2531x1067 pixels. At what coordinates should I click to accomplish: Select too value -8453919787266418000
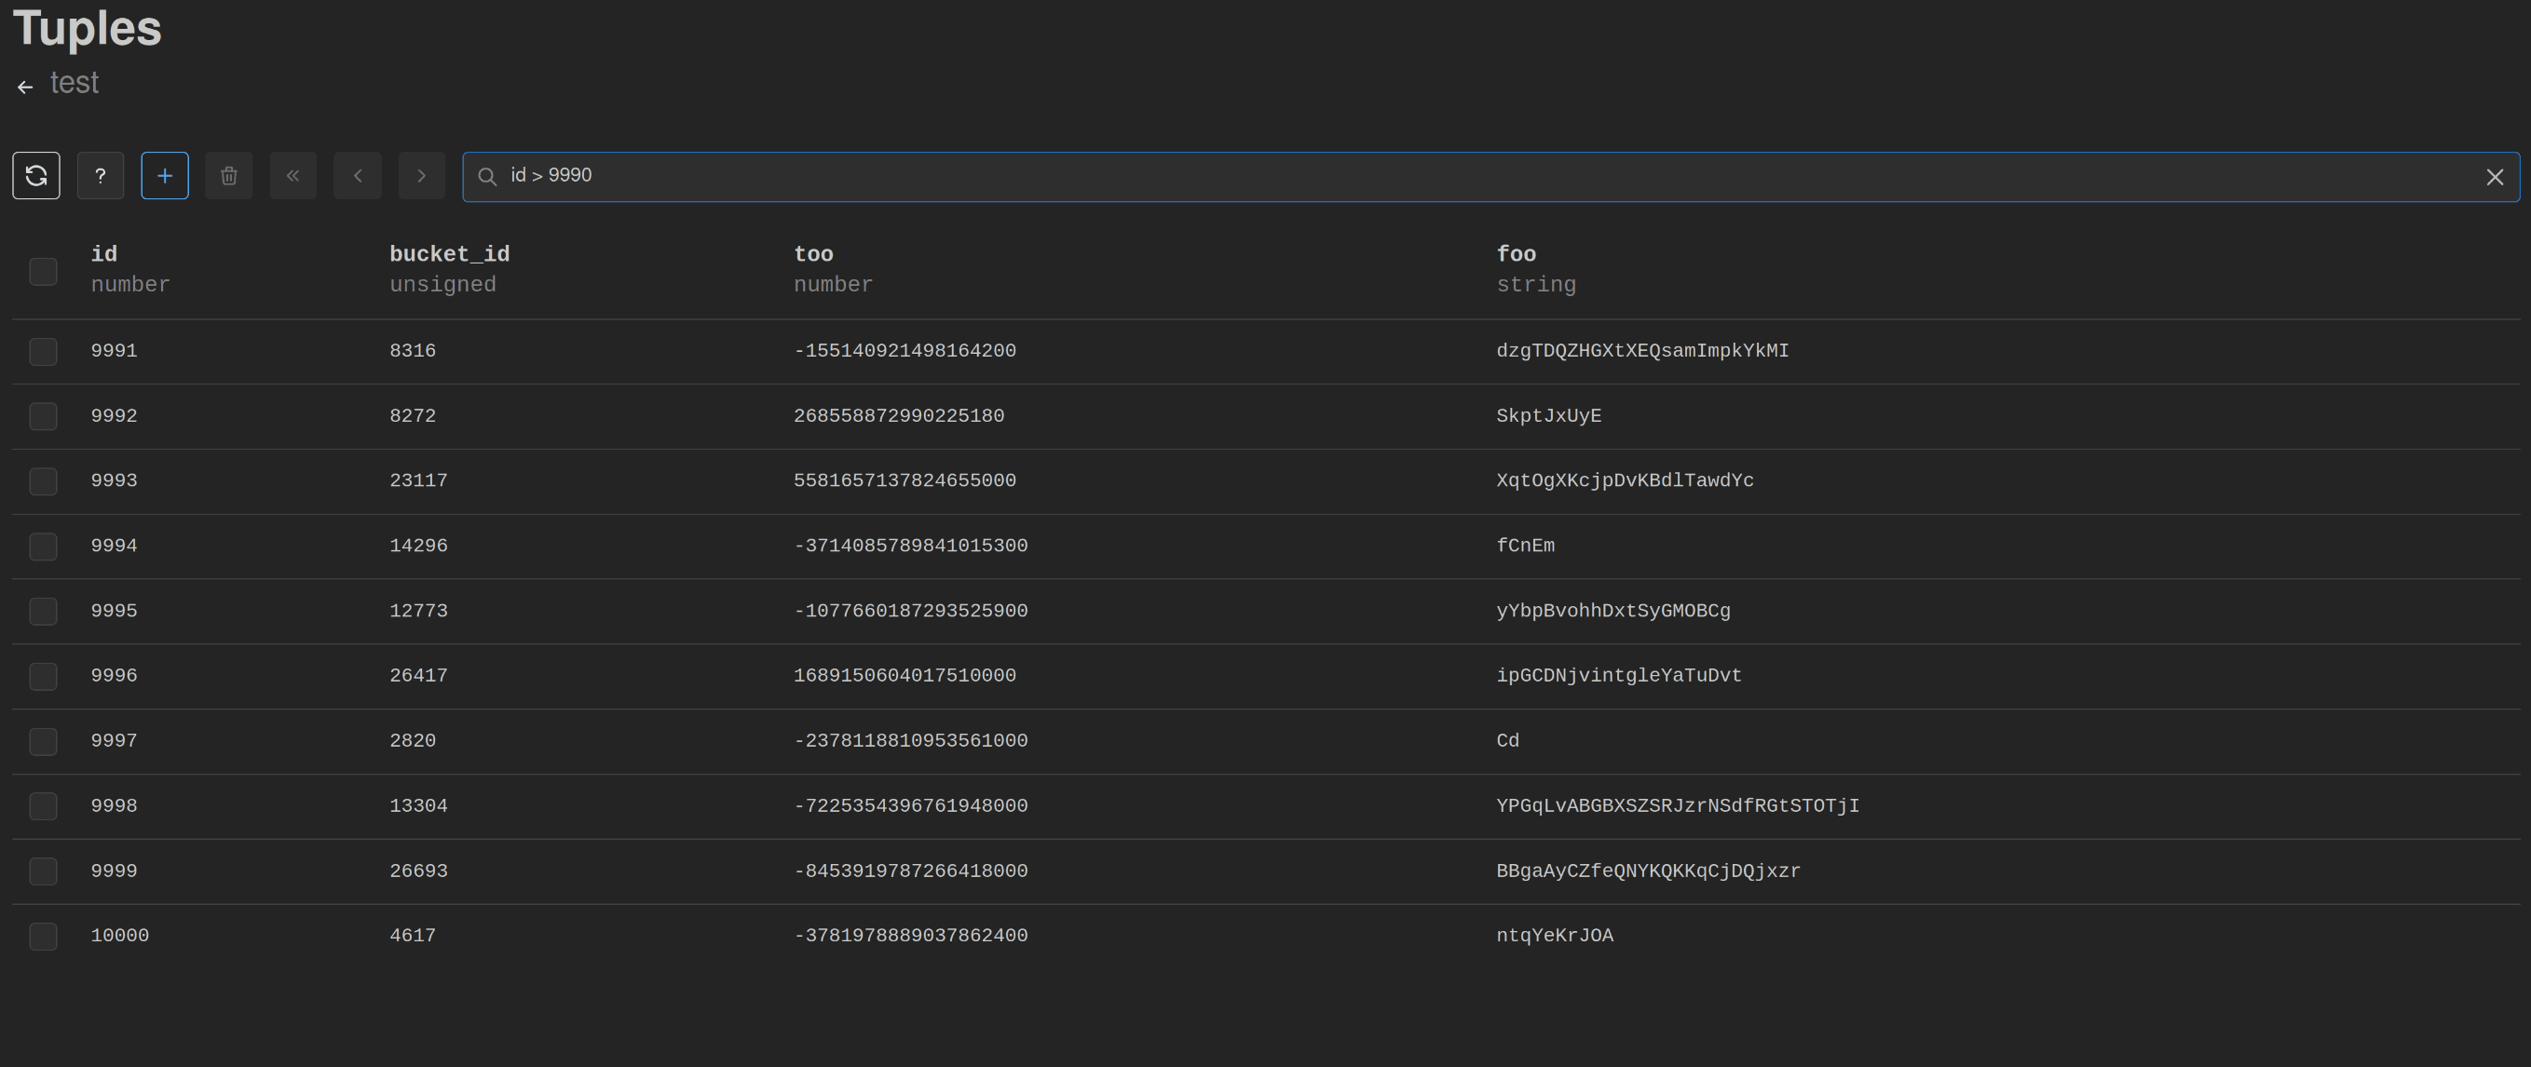(911, 871)
